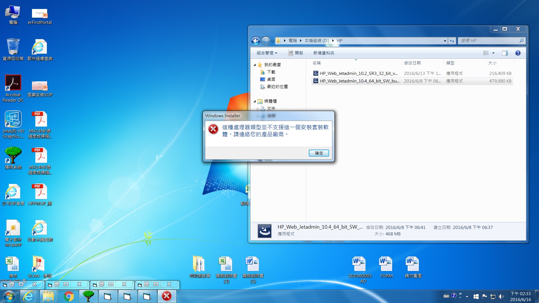Sort by the 類型 column header

tap(465, 63)
